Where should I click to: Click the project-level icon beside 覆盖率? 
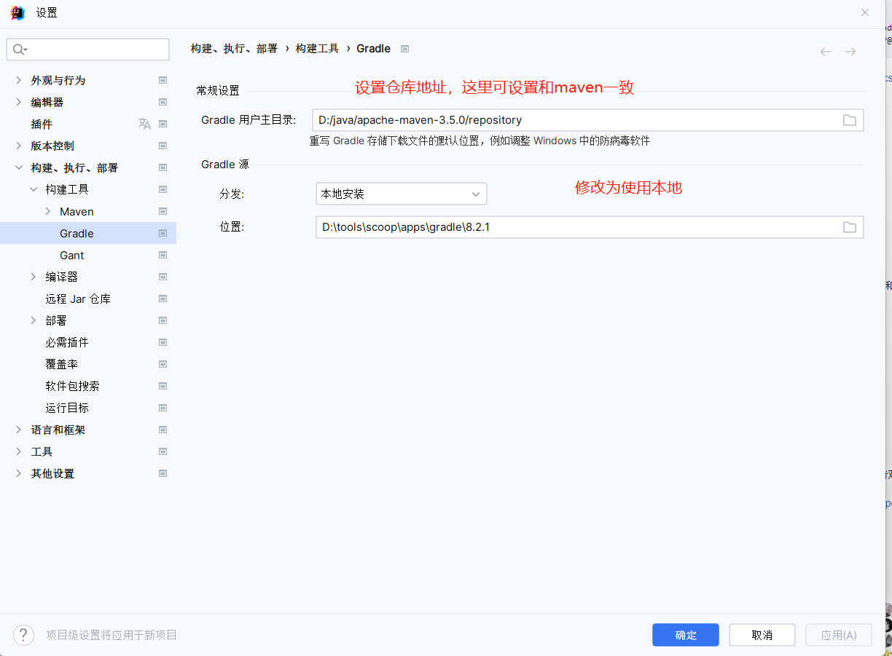[x=163, y=364]
